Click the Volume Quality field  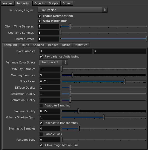(x=50, y=111)
